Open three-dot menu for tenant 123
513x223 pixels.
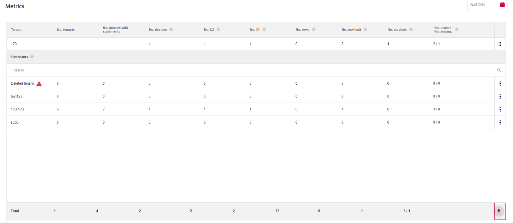pyautogui.click(x=500, y=44)
